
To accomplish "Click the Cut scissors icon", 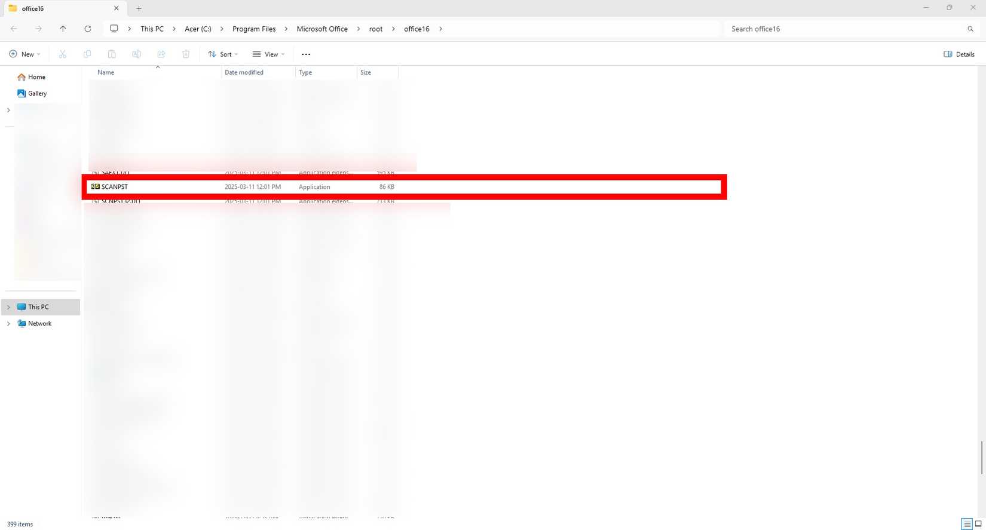I will click(x=63, y=54).
